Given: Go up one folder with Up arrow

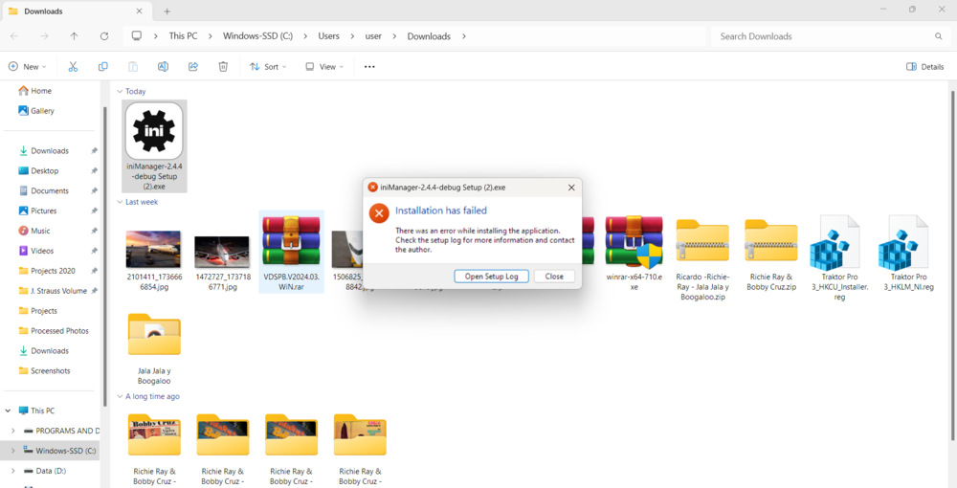Looking at the screenshot, I should pyautogui.click(x=74, y=36).
